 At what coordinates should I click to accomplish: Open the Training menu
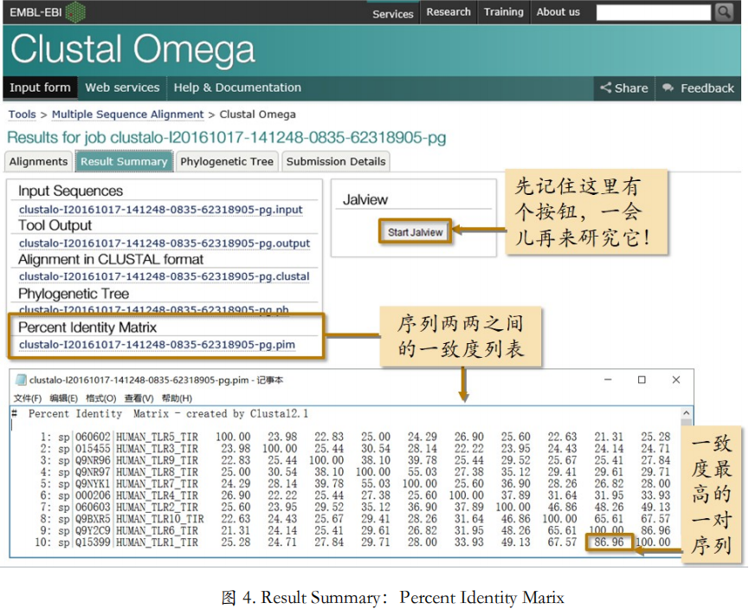coord(503,12)
